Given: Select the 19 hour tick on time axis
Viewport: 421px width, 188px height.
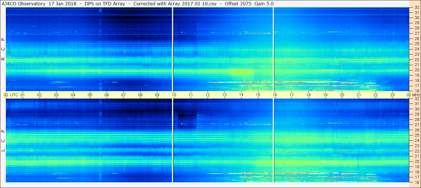Looking at the screenshot, I should [325, 95].
